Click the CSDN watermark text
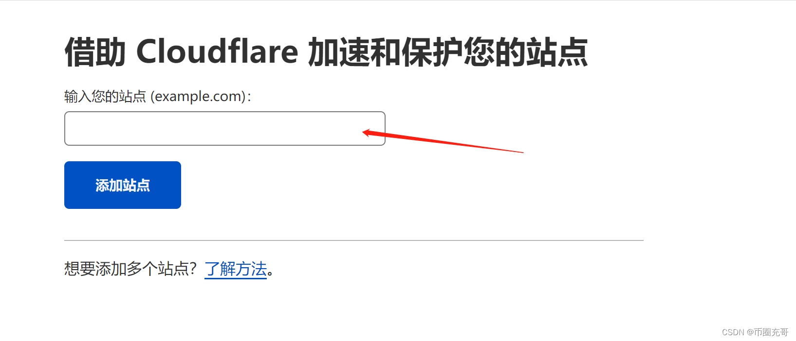796x341 pixels. click(x=733, y=332)
